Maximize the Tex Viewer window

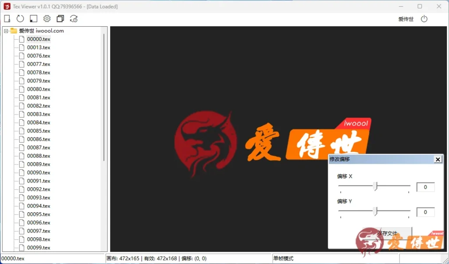click(x=420, y=6)
